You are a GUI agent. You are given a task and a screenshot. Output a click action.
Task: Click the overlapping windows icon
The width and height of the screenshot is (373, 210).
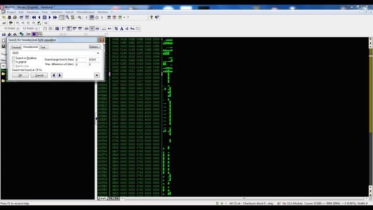point(22,34)
